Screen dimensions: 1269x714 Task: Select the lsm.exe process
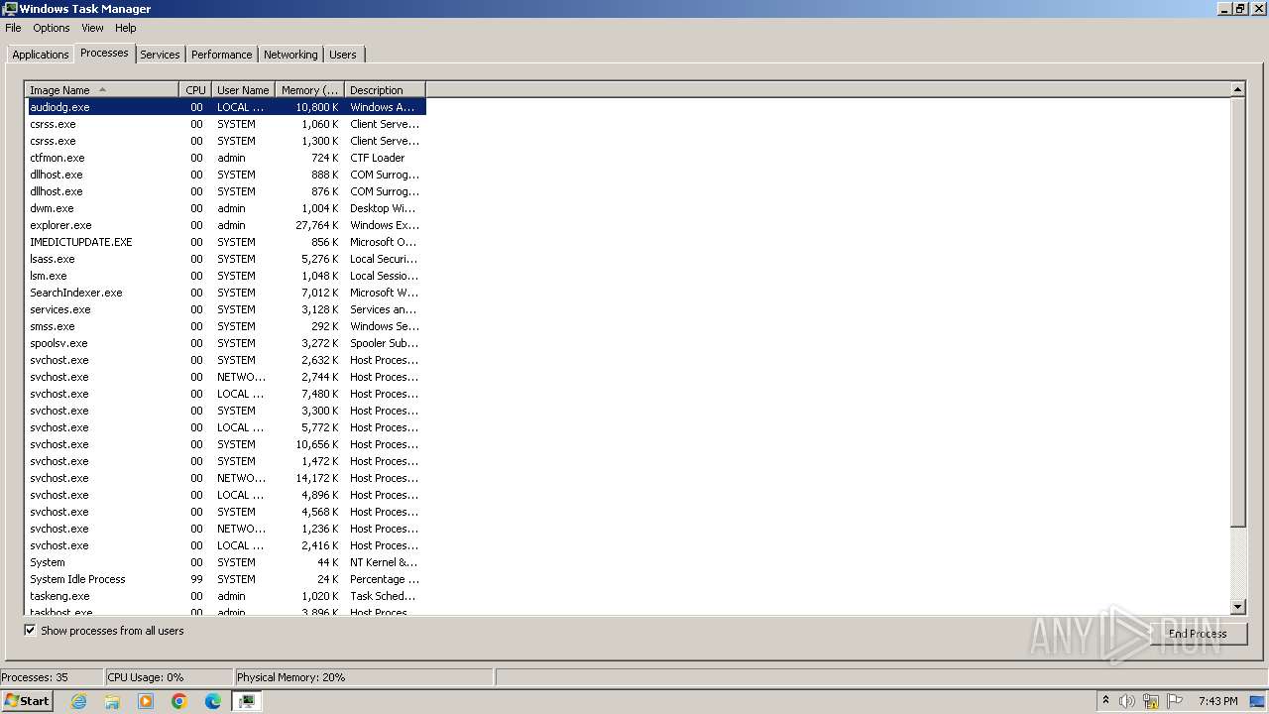tap(225, 276)
